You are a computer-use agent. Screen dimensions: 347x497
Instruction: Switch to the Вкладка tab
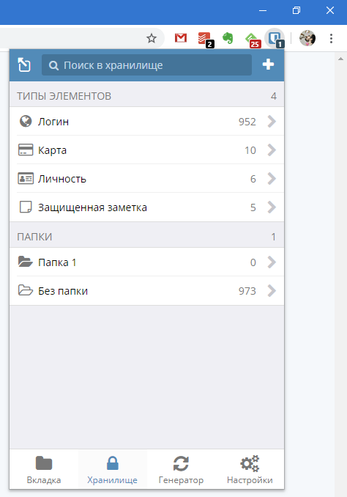[x=44, y=469]
